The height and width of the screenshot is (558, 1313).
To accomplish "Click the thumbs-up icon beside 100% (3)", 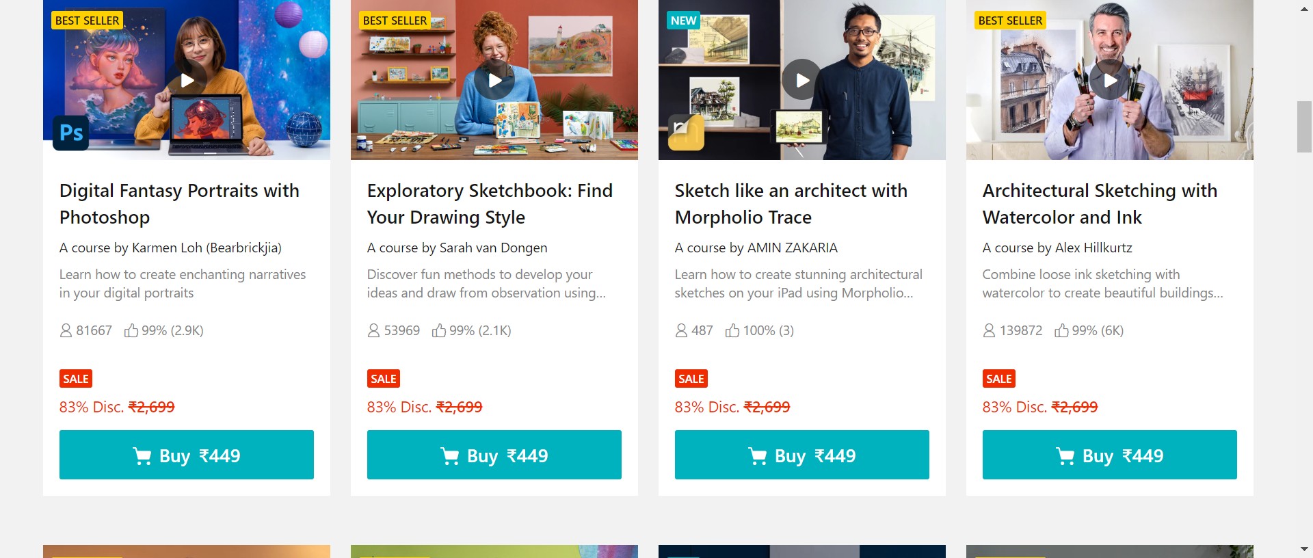I will click(x=732, y=331).
